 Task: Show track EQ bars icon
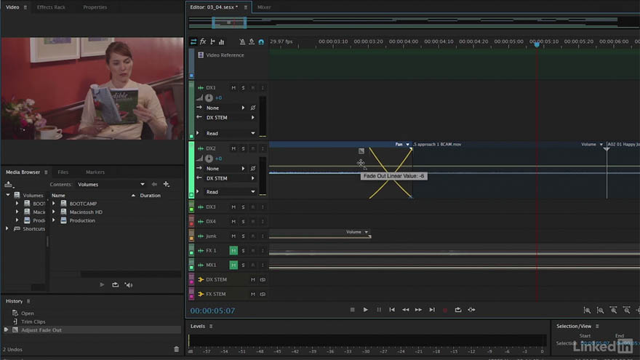[x=222, y=41]
